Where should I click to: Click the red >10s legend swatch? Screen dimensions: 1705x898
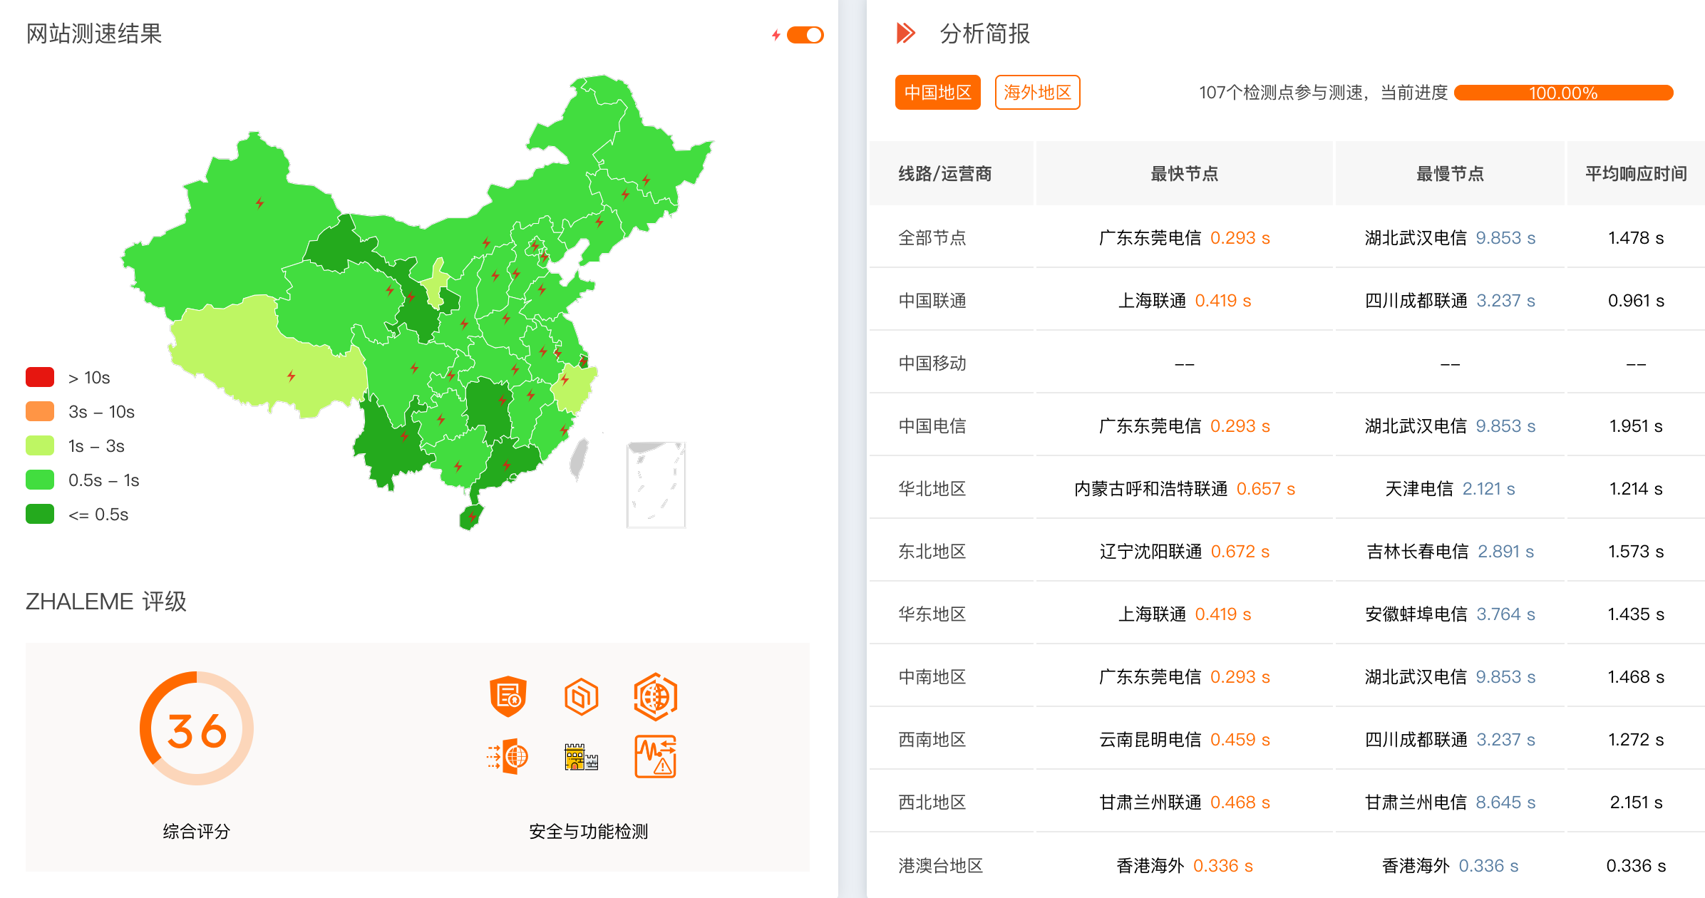tap(40, 377)
